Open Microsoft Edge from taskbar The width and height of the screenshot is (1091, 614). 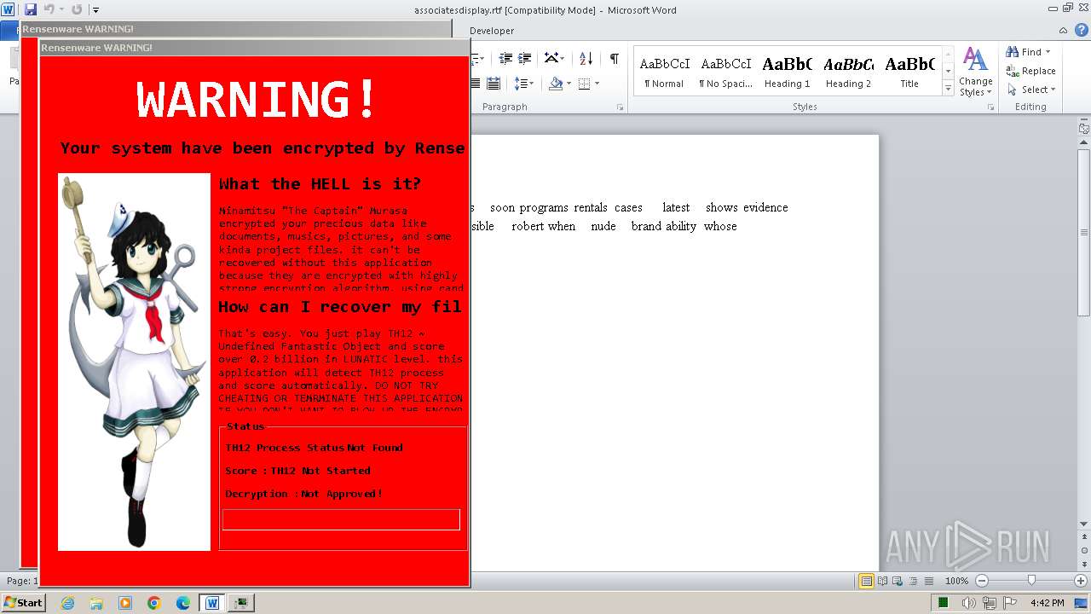coord(183,603)
